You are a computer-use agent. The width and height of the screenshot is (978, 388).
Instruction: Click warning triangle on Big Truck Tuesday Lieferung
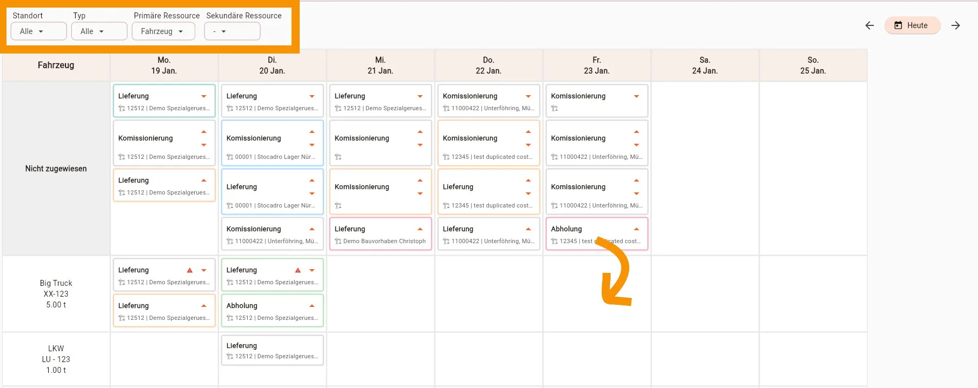pyautogui.click(x=298, y=270)
